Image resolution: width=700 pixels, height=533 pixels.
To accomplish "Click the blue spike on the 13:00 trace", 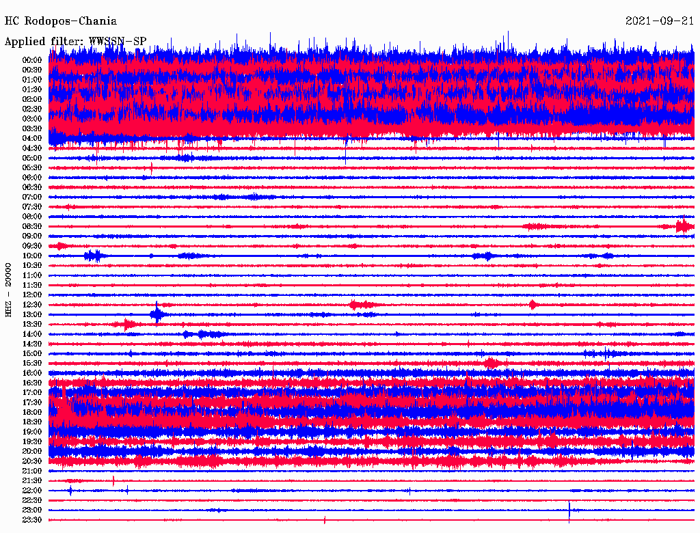I will click(157, 314).
